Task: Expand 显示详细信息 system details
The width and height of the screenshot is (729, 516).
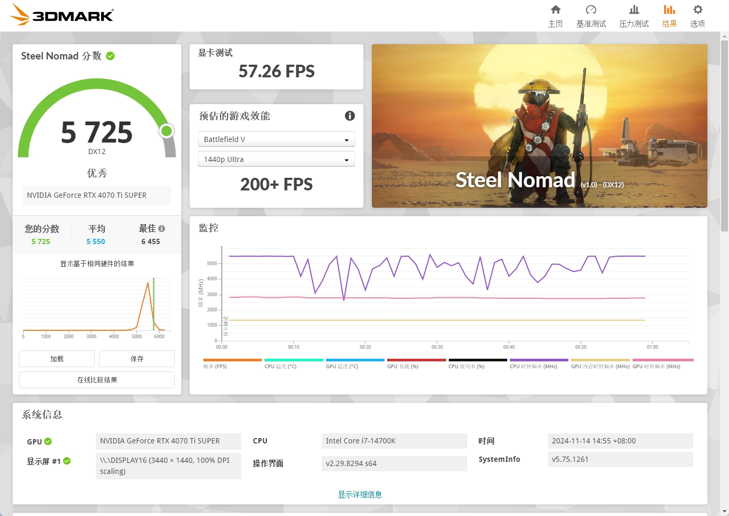Action: [360, 494]
